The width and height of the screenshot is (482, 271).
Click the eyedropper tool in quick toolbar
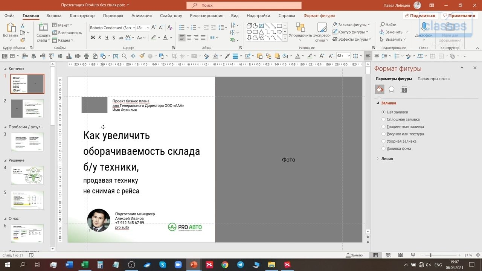(x=227, y=56)
